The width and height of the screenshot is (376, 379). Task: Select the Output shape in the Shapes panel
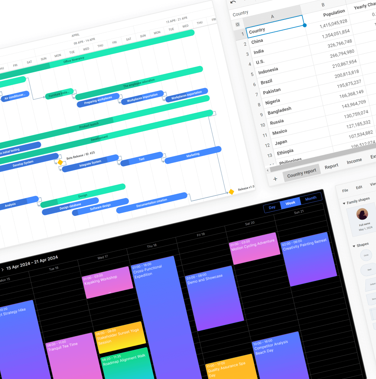pos(371,284)
